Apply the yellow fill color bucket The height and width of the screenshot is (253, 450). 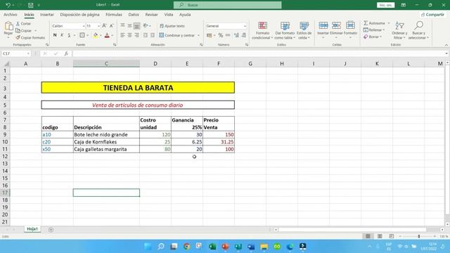click(x=96, y=35)
